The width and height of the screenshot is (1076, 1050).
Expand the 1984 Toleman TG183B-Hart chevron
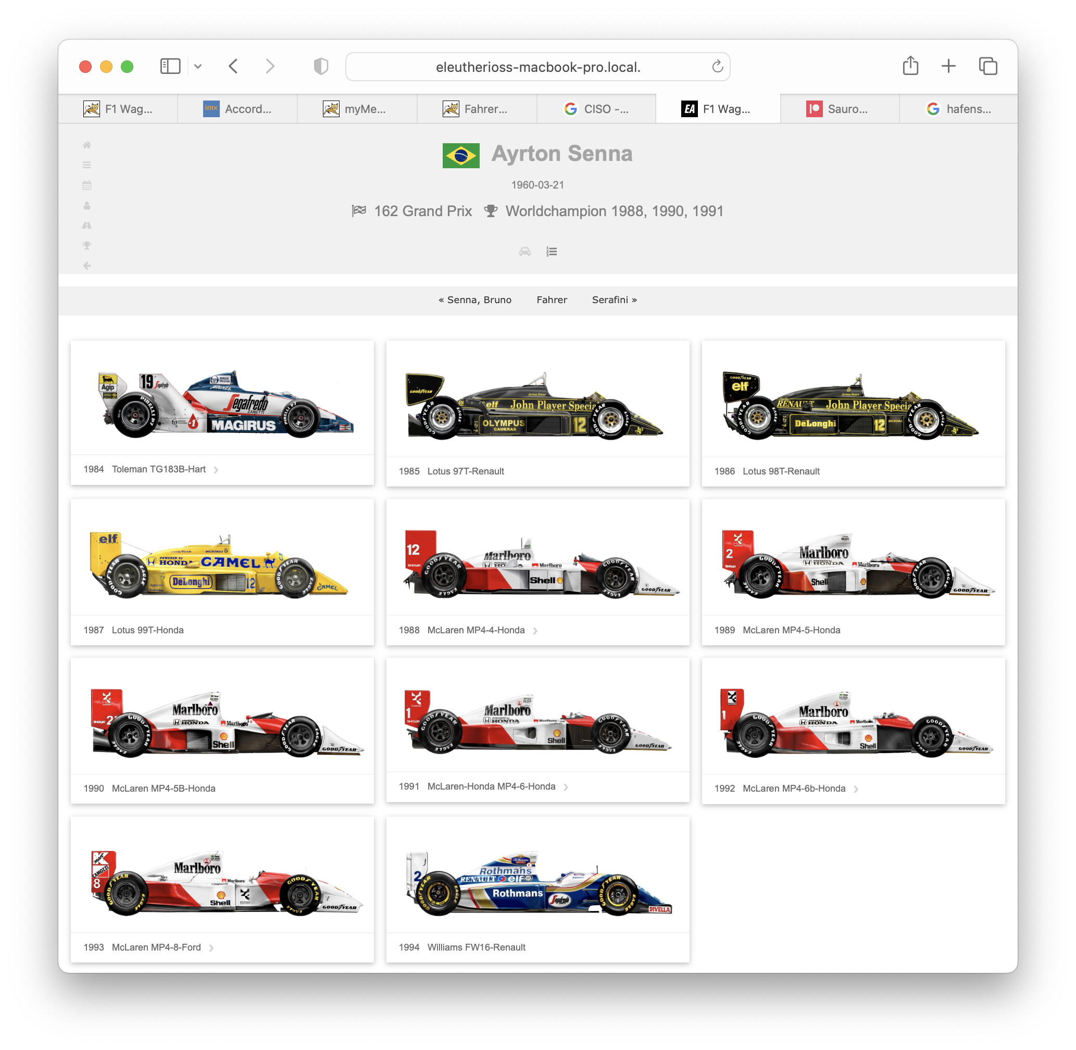coord(216,470)
